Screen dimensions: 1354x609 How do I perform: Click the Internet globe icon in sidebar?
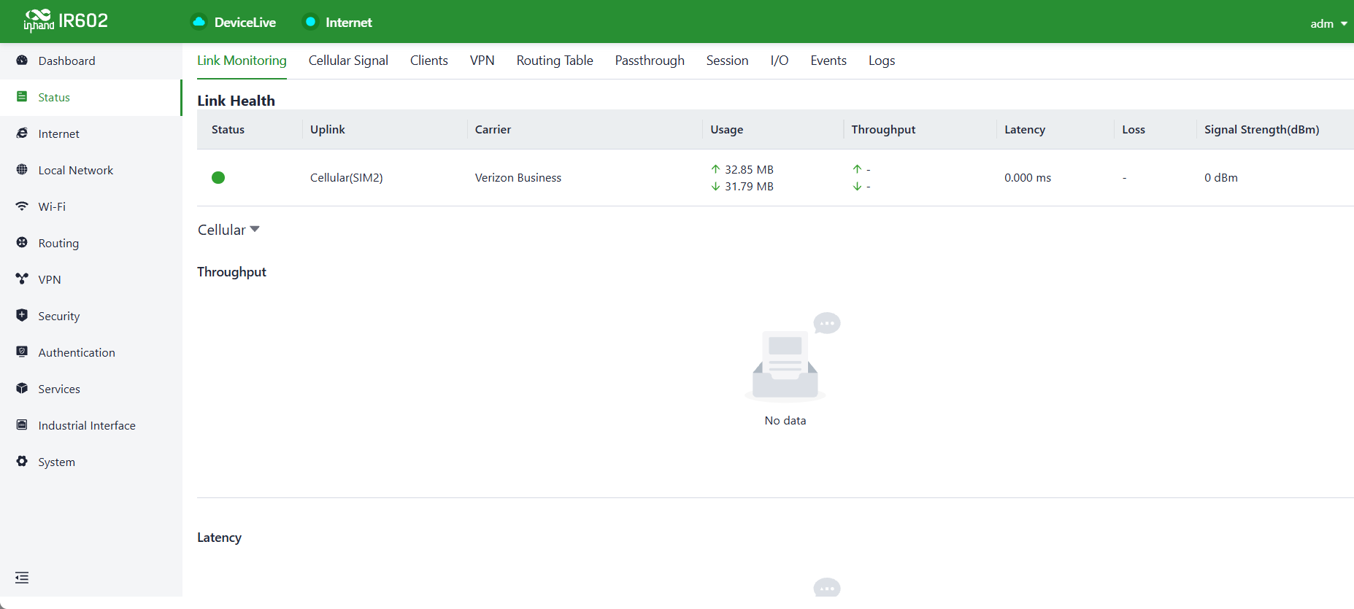22,133
